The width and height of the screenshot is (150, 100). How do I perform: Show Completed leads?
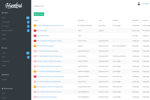tap(5, 61)
